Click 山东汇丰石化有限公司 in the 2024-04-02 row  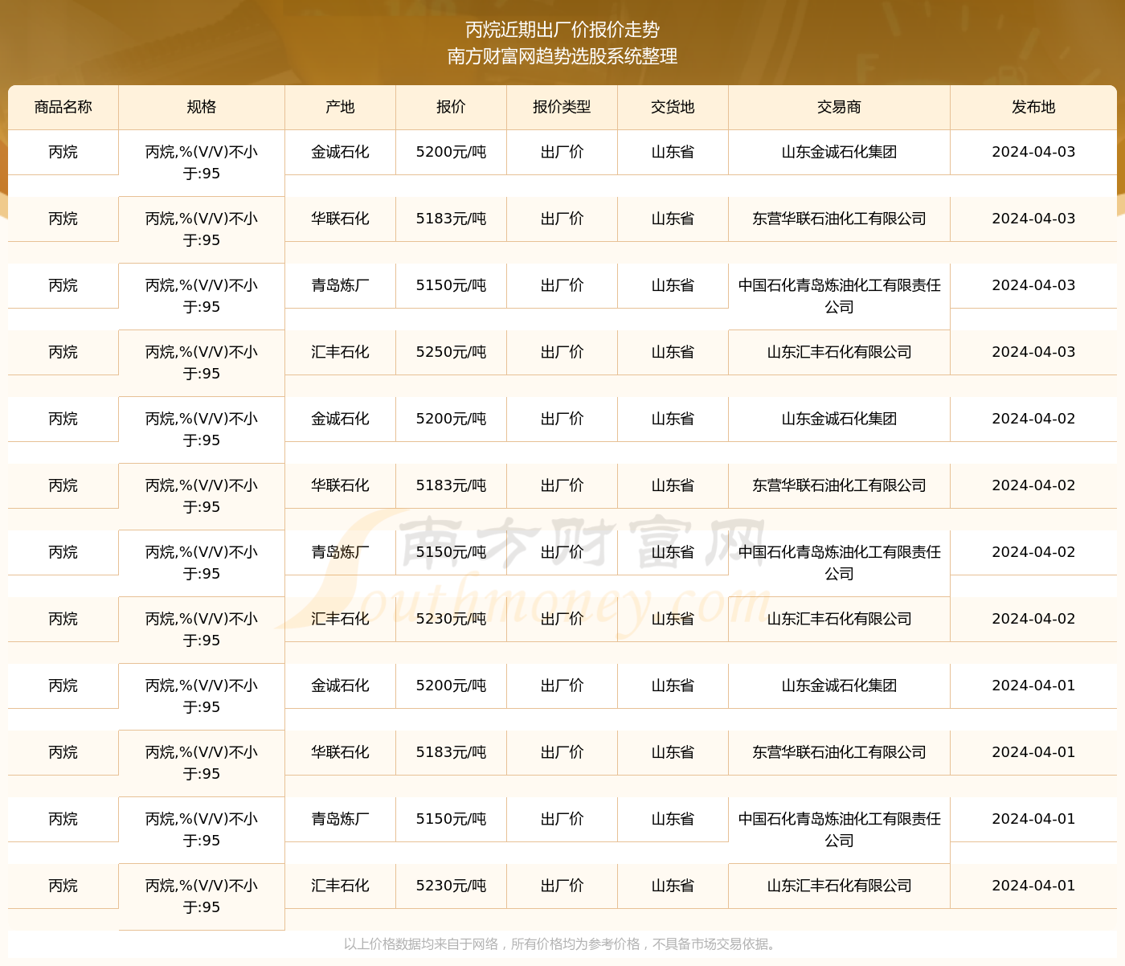point(839,619)
